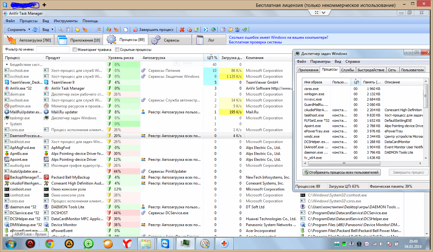
Task: Open the Сколько ошибок имеет Windows link
Action: point(278,37)
